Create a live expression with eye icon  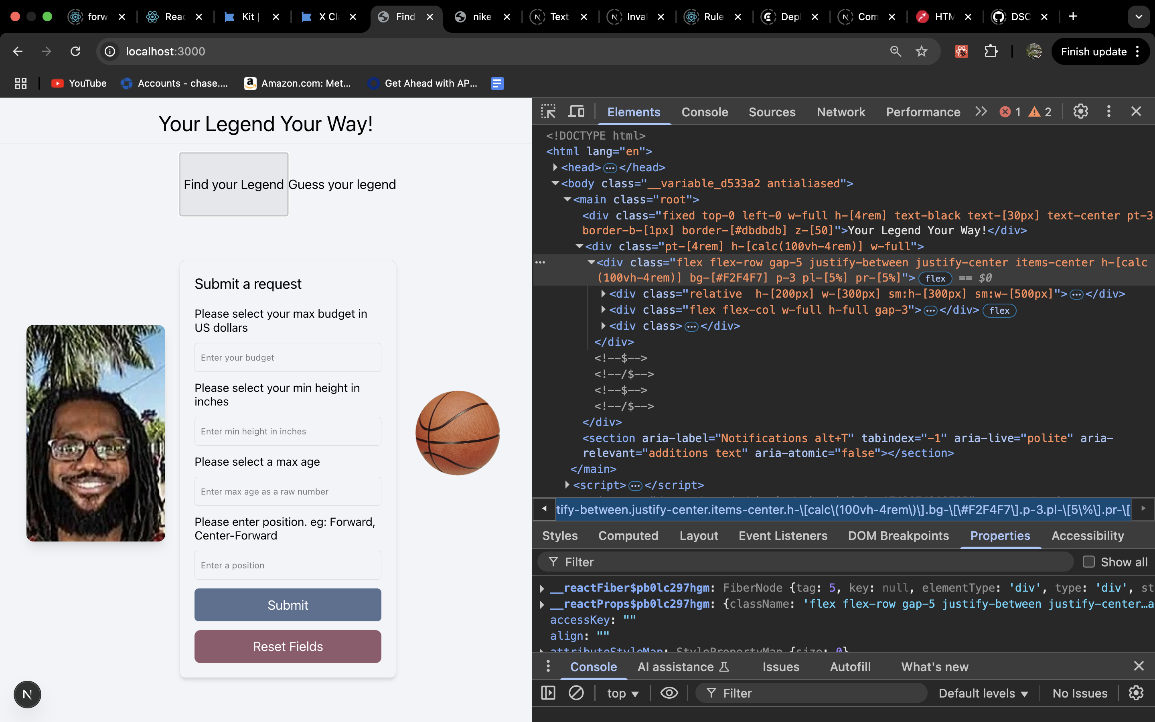point(669,693)
